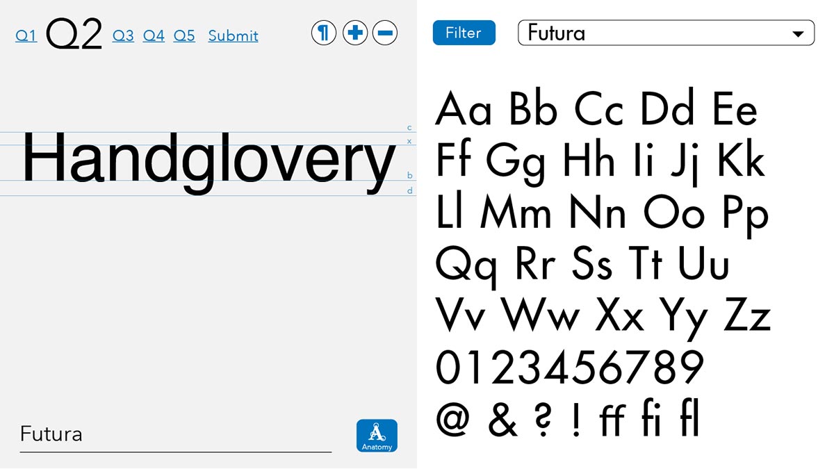The height and width of the screenshot is (469, 834).
Task: Increase sample size with plus icon
Action: point(355,33)
